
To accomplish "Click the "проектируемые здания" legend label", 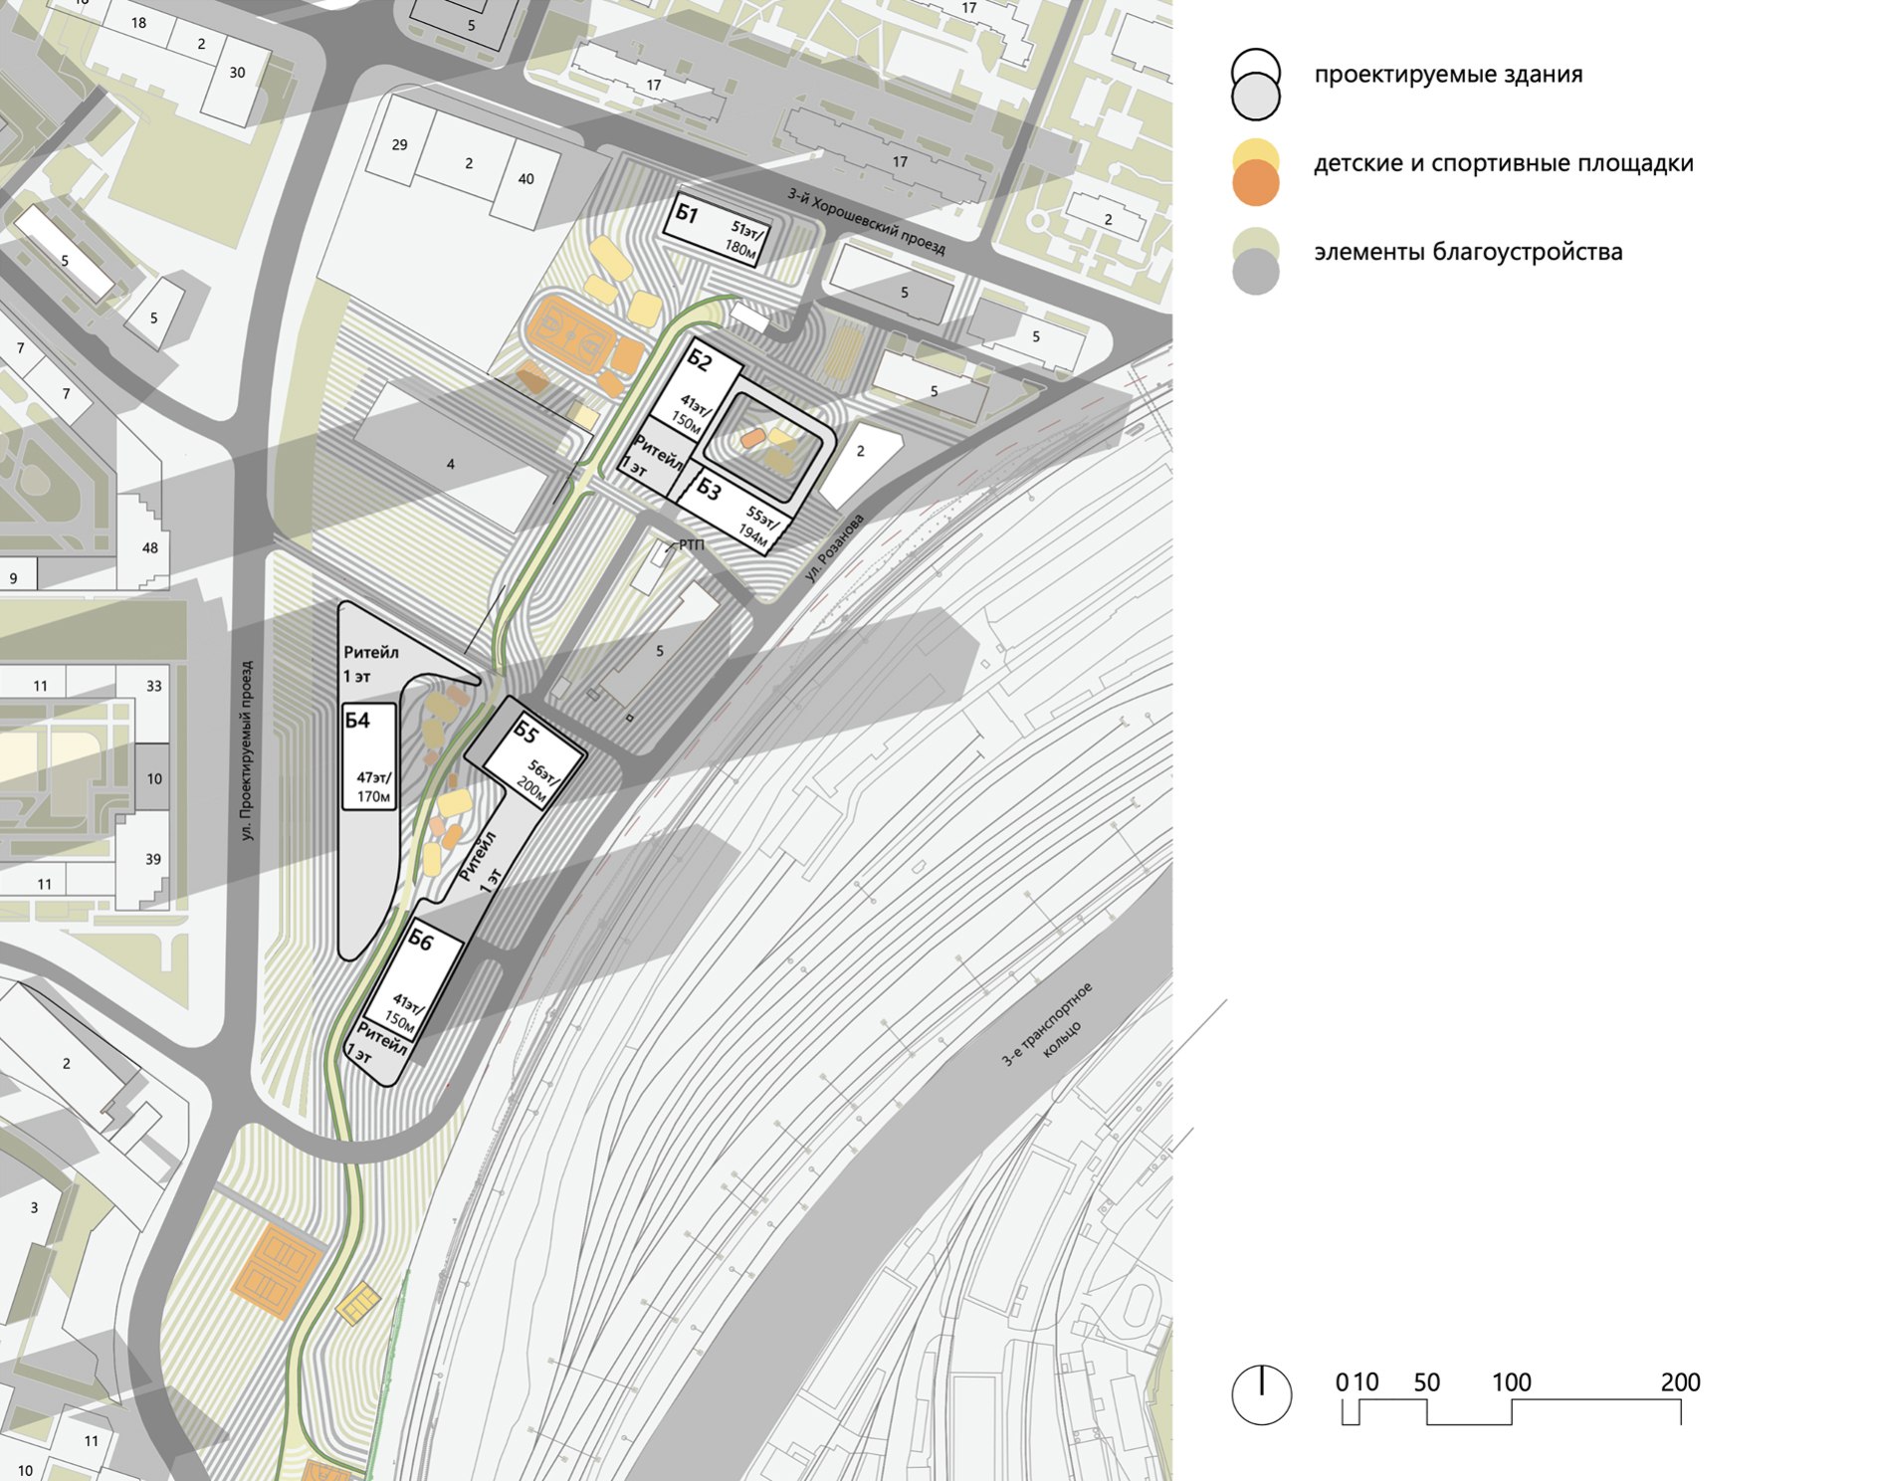I will (x=1447, y=75).
